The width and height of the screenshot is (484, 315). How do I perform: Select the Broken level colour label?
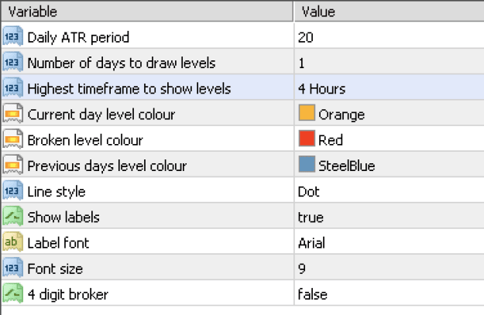point(85,140)
